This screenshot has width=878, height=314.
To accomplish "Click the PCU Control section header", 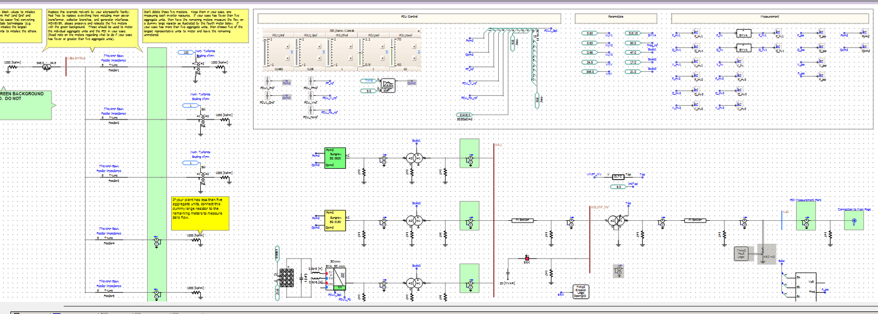I will [x=409, y=18].
